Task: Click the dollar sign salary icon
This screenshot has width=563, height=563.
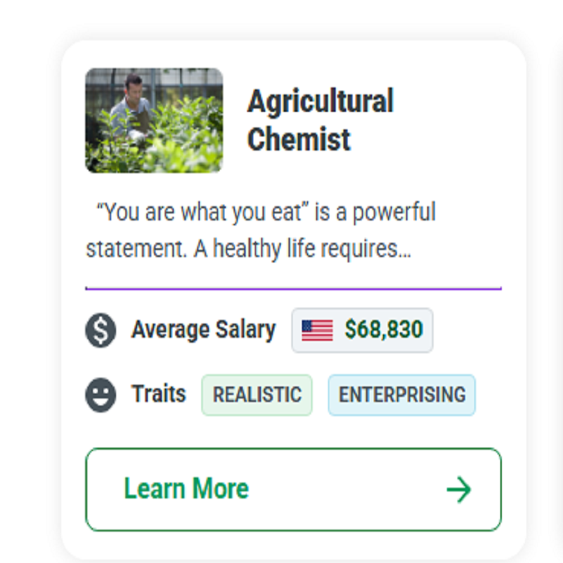Action: [x=101, y=330]
